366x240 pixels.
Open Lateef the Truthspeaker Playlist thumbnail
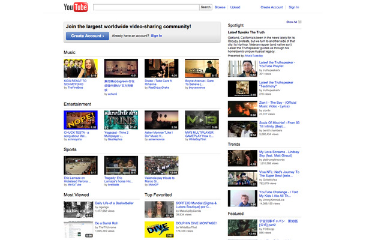click(x=242, y=68)
